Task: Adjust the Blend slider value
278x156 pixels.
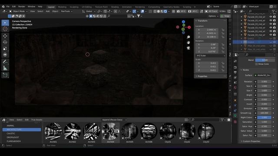Action: pyautogui.click(x=265, y=60)
